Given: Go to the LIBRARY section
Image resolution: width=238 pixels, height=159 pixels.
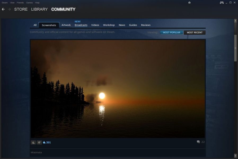Looking at the screenshot, I should point(39,9).
